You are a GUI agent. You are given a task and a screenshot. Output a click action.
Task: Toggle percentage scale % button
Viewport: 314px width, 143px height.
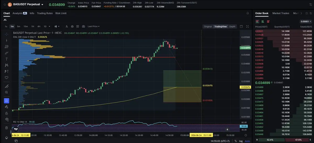coord(235,141)
